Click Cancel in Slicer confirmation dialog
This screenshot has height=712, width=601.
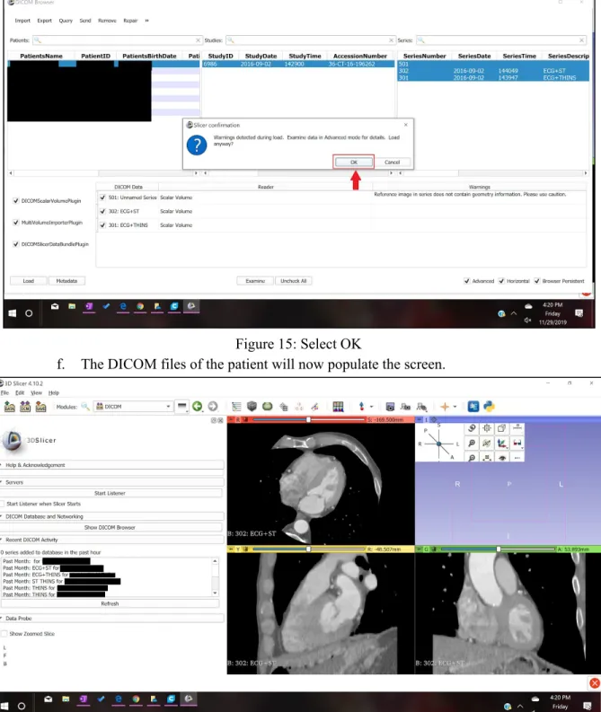click(392, 163)
